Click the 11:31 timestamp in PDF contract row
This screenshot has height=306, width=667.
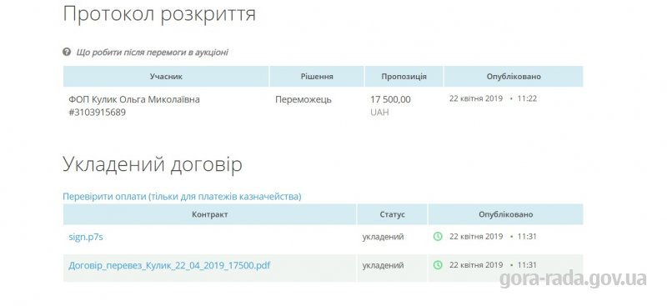click(493, 264)
